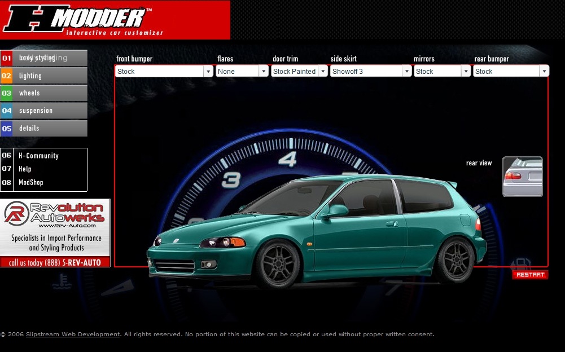565x352 pixels.
Task: Open the 05 details section
Action: point(44,128)
